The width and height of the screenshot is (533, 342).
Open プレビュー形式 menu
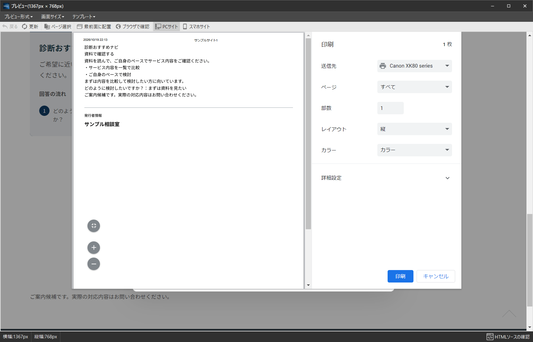18,17
